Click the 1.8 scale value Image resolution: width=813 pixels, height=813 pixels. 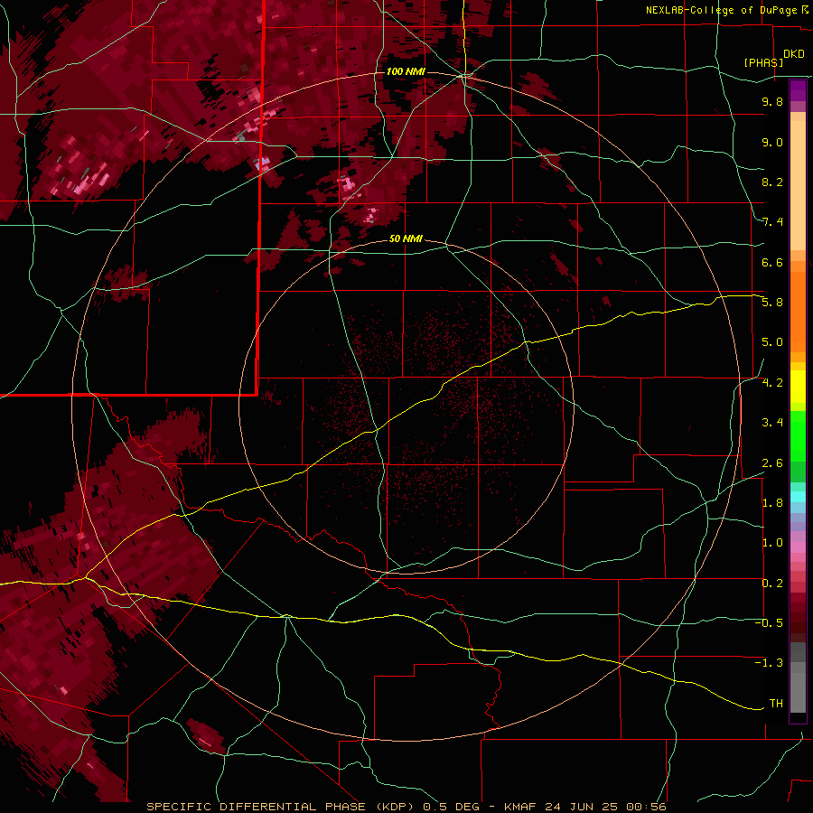772,503
